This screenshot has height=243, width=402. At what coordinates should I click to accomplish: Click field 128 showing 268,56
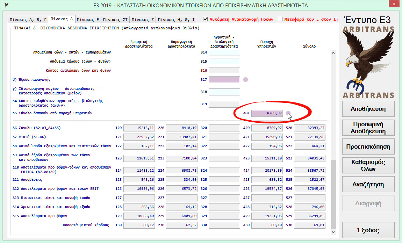click(x=139, y=207)
